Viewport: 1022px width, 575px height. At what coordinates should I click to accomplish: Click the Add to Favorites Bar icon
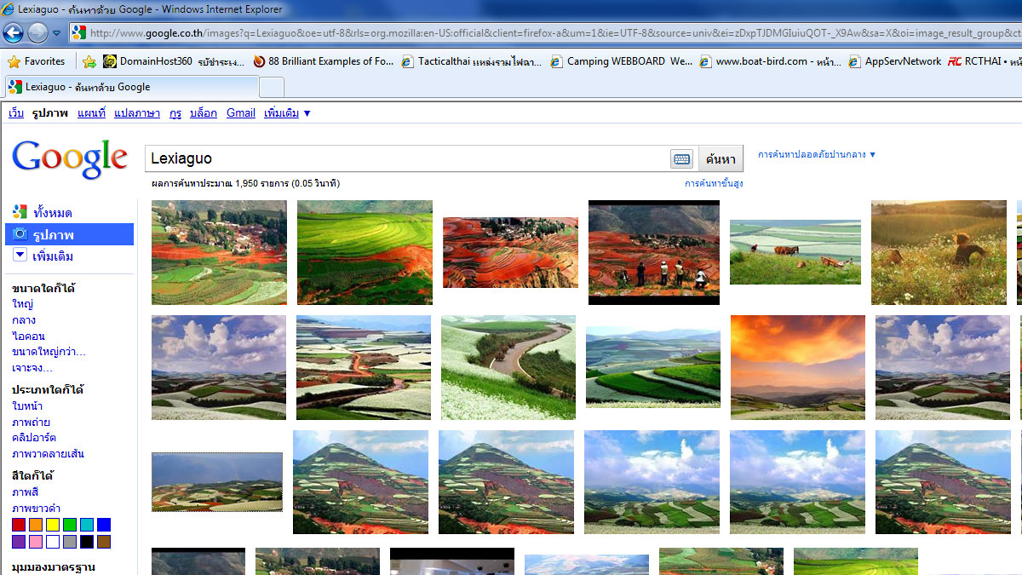(x=89, y=61)
